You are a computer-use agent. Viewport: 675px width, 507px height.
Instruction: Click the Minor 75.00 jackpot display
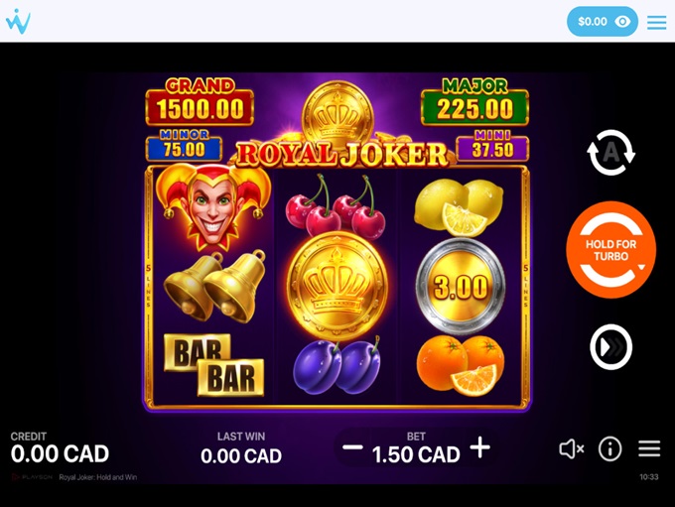point(184,145)
